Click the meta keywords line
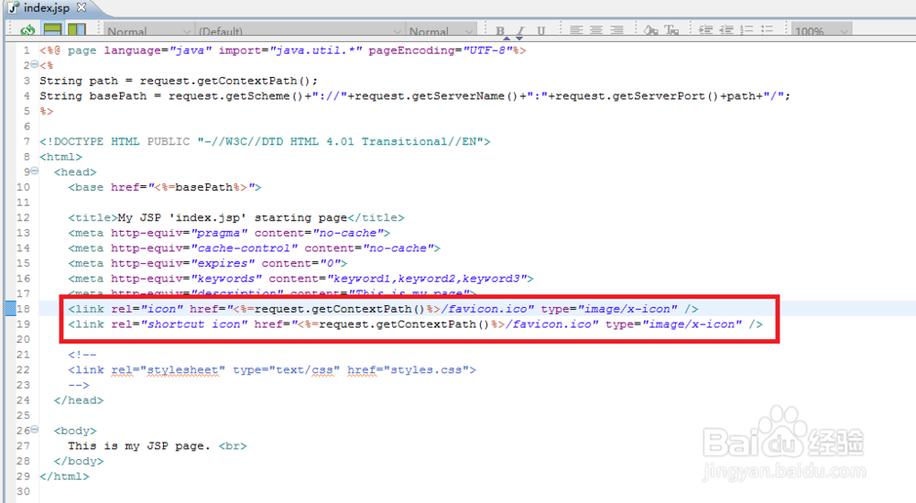The width and height of the screenshot is (916, 503). pyautogui.click(x=300, y=279)
